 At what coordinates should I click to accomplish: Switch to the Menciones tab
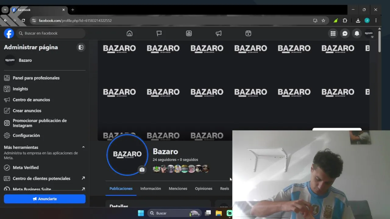[178, 189]
